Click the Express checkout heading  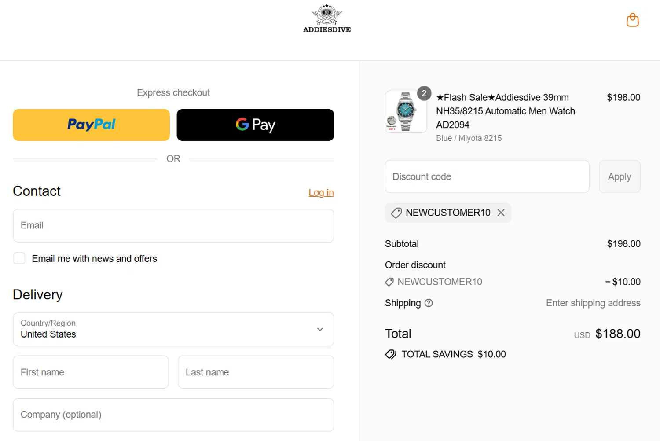coord(173,92)
